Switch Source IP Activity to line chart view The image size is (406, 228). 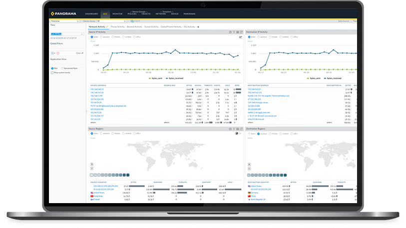click(x=240, y=37)
